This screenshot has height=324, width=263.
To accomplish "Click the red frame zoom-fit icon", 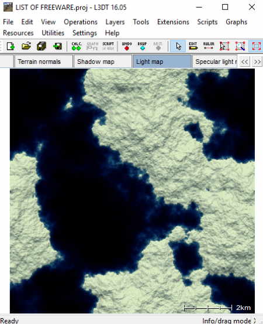I will pyautogui.click(x=257, y=46).
